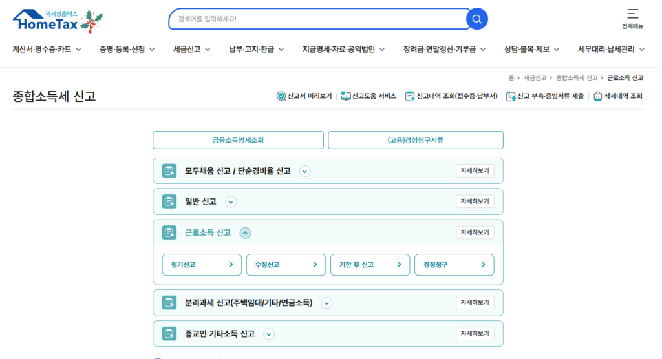Viewport: 662px width, 359px height.
Task: Click the 정기신고 button
Action: (202, 265)
